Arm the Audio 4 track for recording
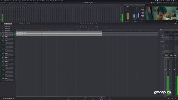Screen dimensions: 178x100 coord(8,47)
